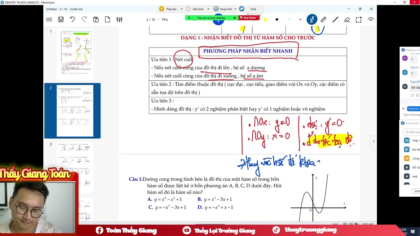420x236 pixels.
Task: Open page 1 thumbnail
Action: click(75, 54)
